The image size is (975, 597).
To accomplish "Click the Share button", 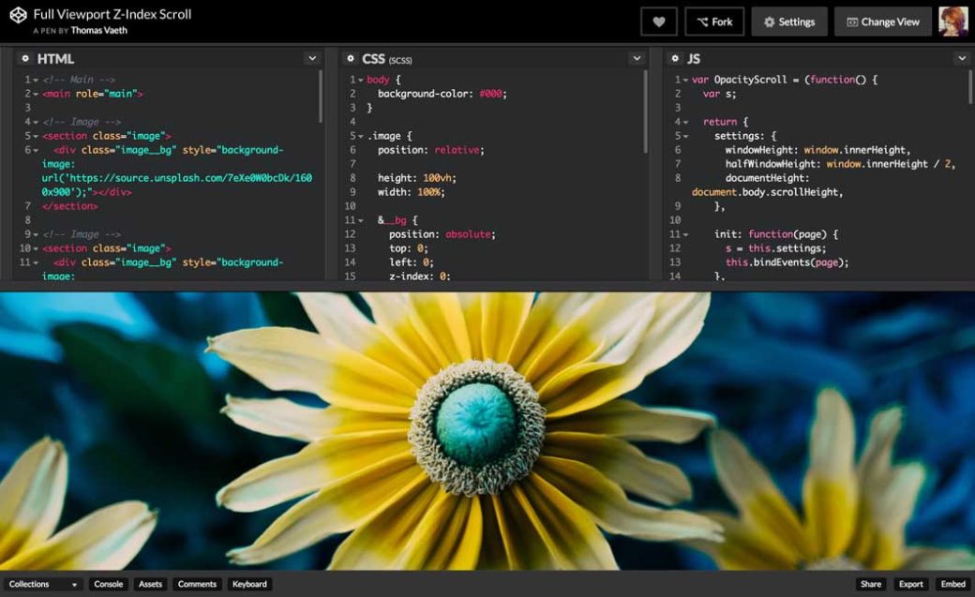I will (871, 584).
